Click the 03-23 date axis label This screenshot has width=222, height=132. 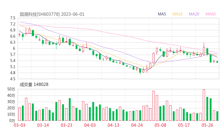[x=66, y=125]
